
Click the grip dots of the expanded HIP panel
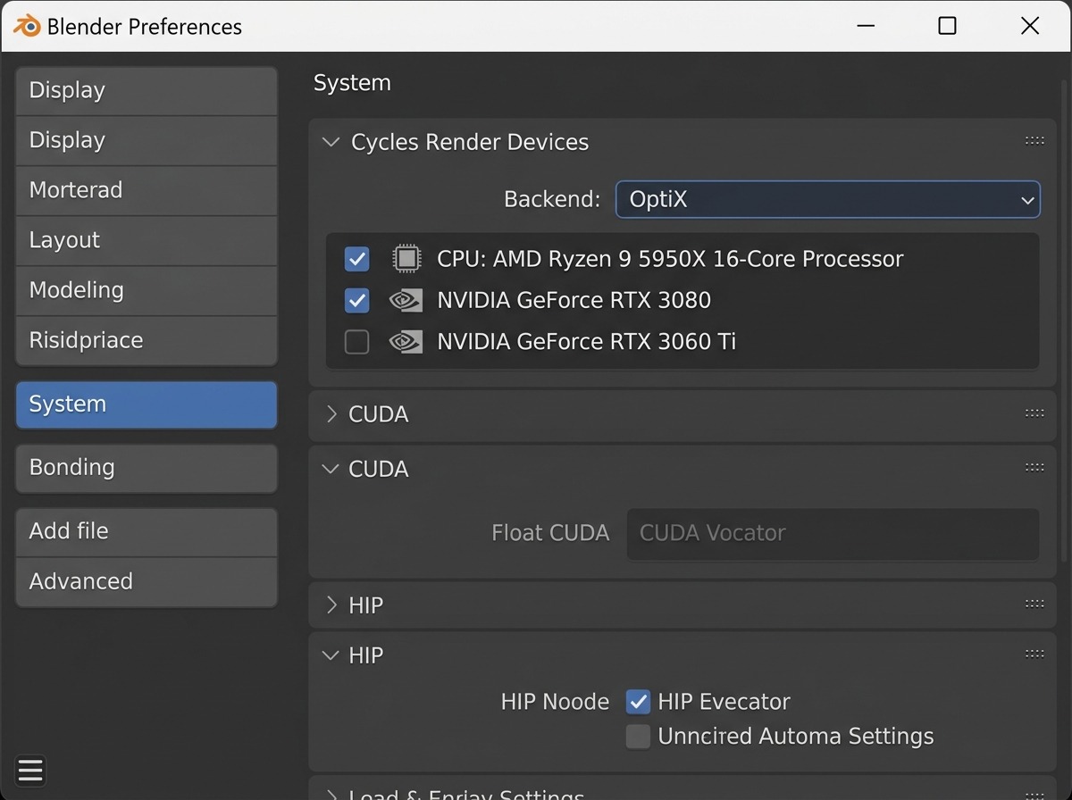point(1034,654)
